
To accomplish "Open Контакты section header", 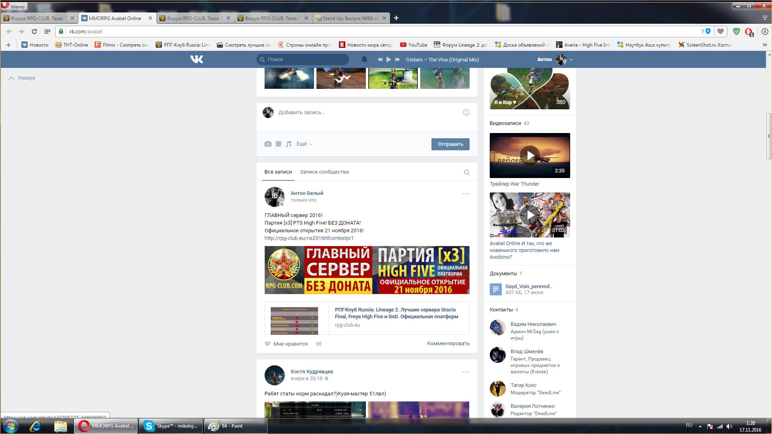I will coord(501,310).
